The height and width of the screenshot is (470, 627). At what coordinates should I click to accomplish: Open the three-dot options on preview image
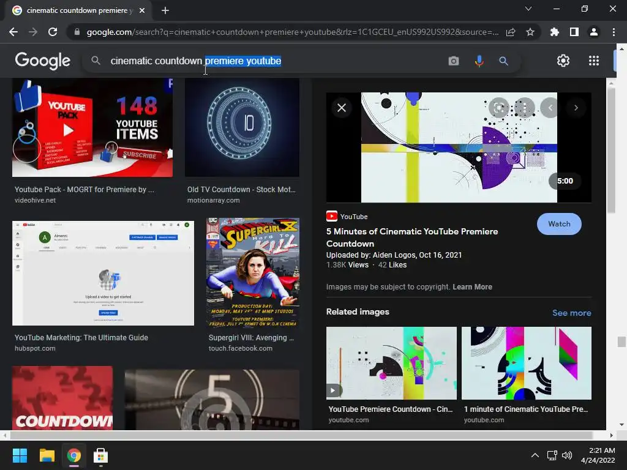pos(524,108)
